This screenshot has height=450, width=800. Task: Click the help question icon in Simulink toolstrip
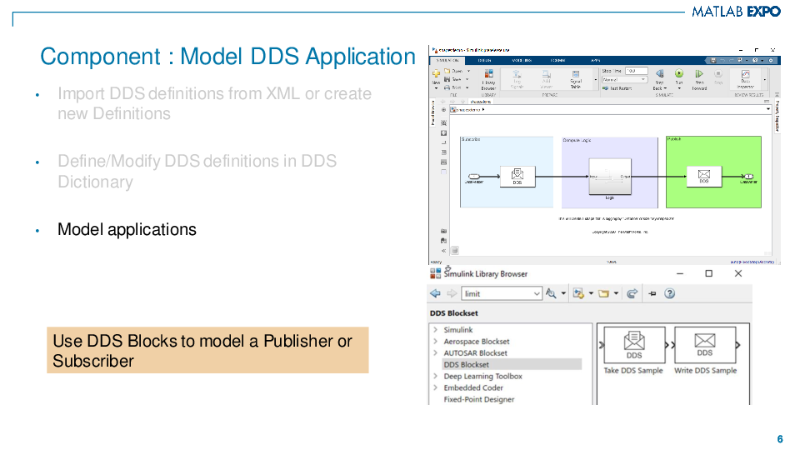[755, 60]
